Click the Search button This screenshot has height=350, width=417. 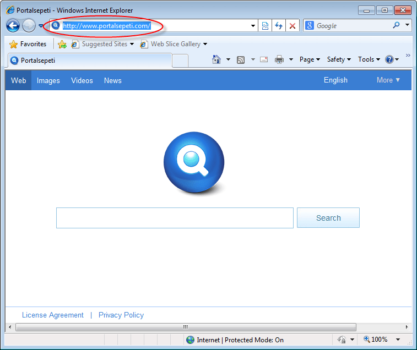(x=328, y=218)
